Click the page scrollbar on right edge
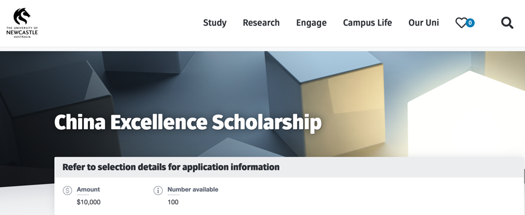This screenshot has width=525, height=215. (x=524, y=176)
